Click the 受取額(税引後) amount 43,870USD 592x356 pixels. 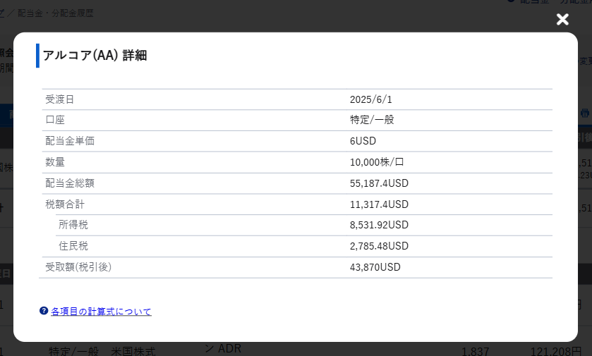click(375, 267)
